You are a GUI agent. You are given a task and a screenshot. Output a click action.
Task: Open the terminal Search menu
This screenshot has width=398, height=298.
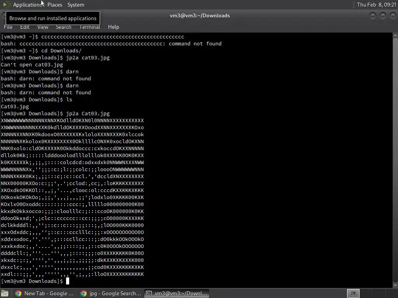(63, 27)
